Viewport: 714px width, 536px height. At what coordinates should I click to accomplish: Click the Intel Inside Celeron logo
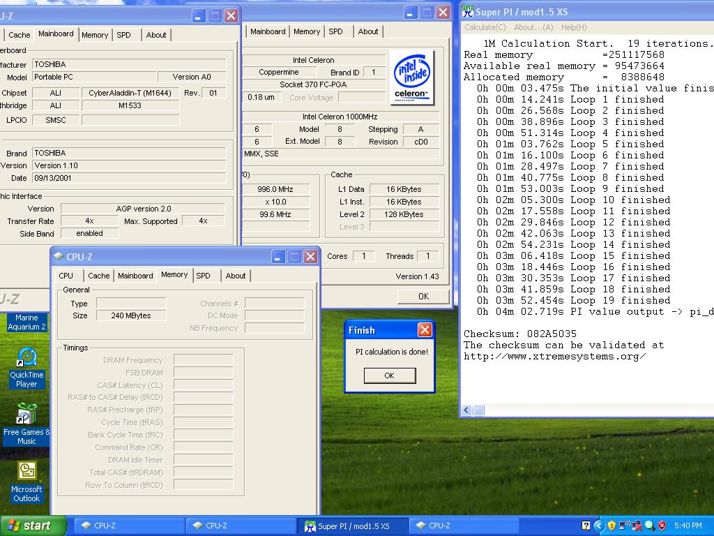[411, 77]
